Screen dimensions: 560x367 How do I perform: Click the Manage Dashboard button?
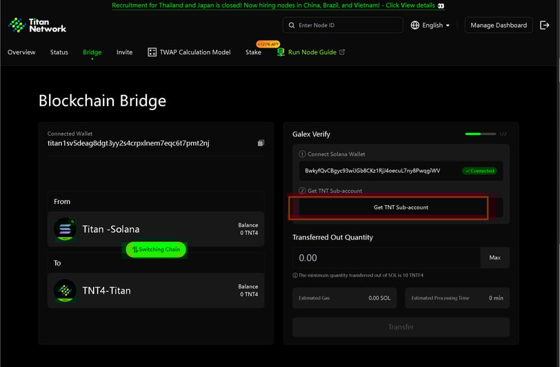tap(499, 25)
